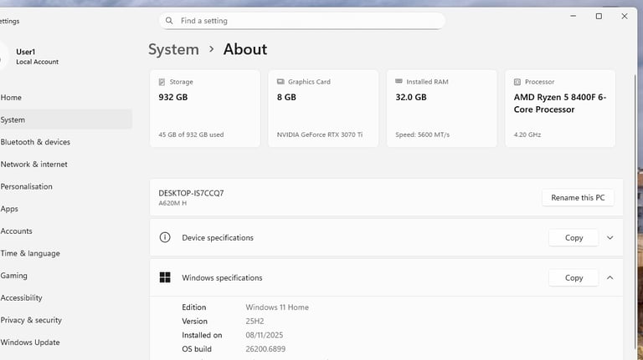This screenshot has width=643, height=360.
Task: Click the Processor chip icon
Action: 517,82
